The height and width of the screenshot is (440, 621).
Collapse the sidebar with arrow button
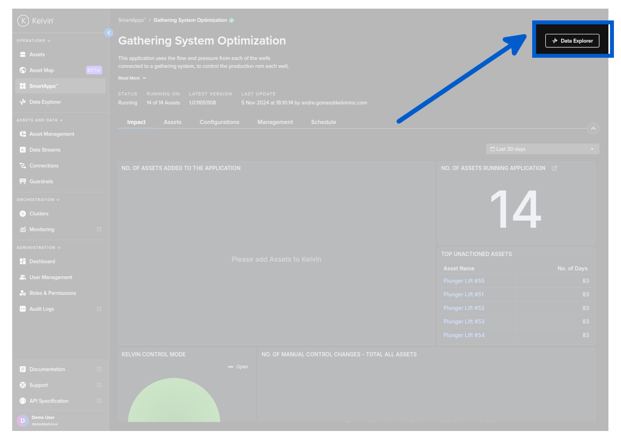coord(109,33)
